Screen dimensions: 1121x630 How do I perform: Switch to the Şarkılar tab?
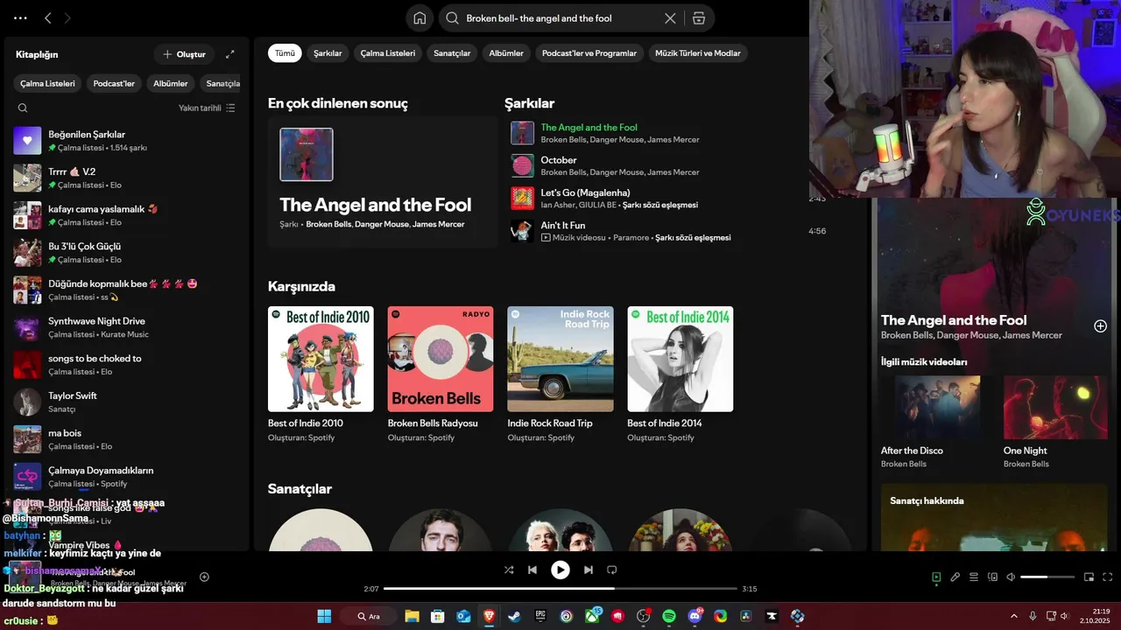(x=328, y=53)
